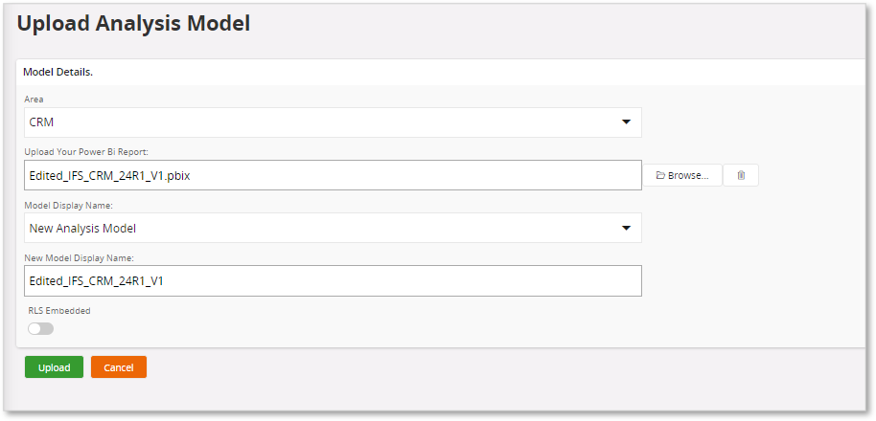The width and height of the screenshot is (876, 421).
Task: Click the Upload Your Power Bi Report label
Action: [x=86, y=152]
